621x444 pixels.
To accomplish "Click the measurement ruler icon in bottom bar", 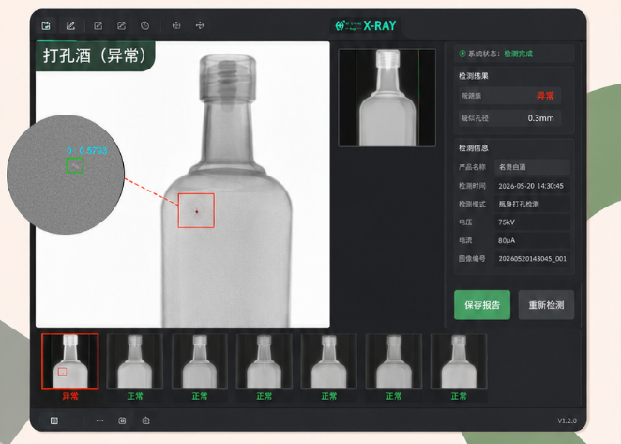I will (99, 421).
